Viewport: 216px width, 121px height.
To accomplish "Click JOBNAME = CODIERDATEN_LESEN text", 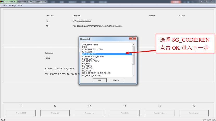I will coord(59,69).
